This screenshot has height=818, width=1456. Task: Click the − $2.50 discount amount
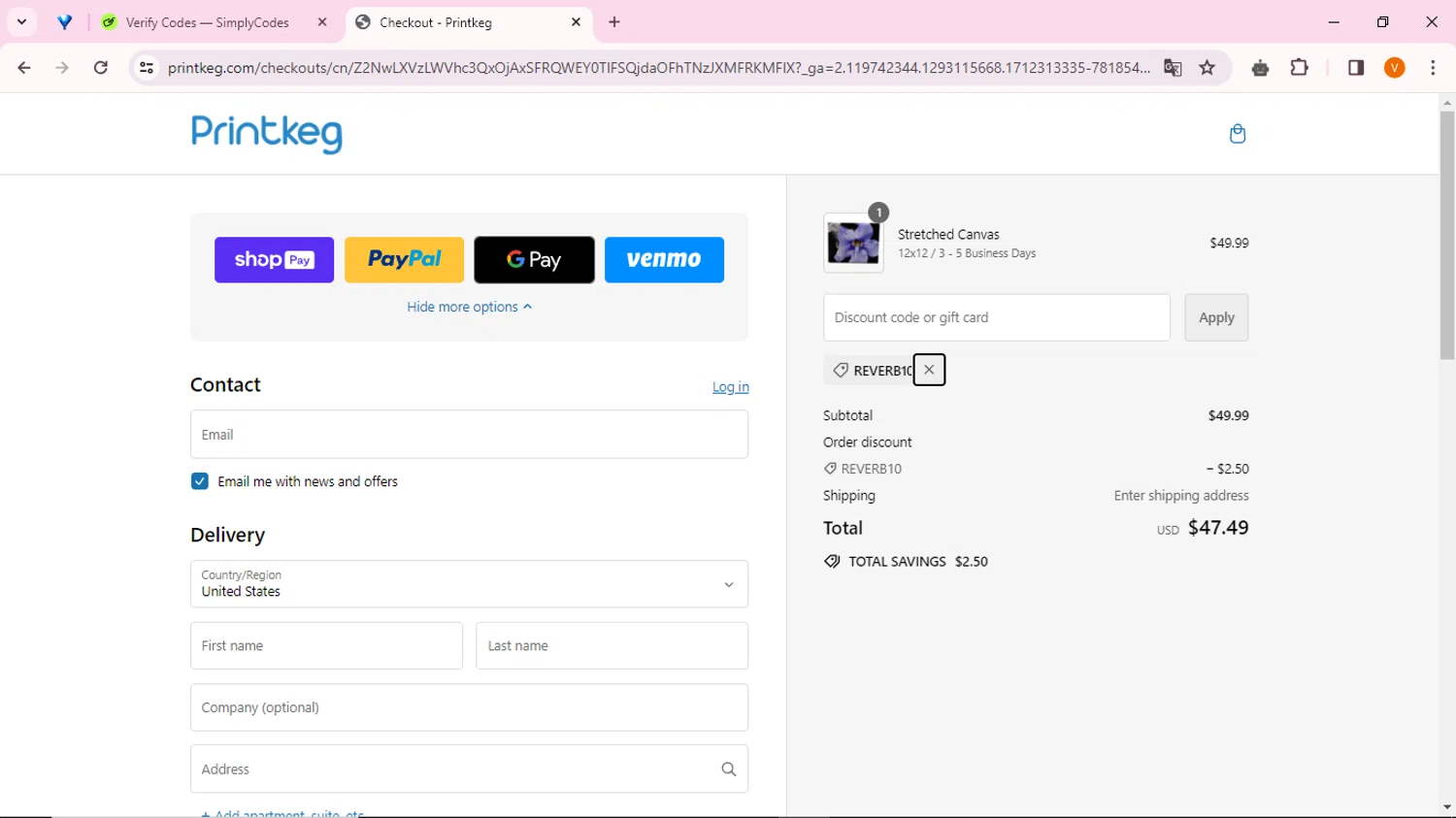[x=1227, y=469]
